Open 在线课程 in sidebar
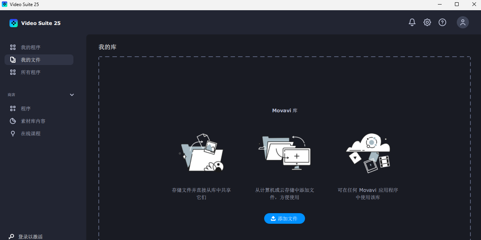Screen dimensions: 481x240 (x=39, y=133)
